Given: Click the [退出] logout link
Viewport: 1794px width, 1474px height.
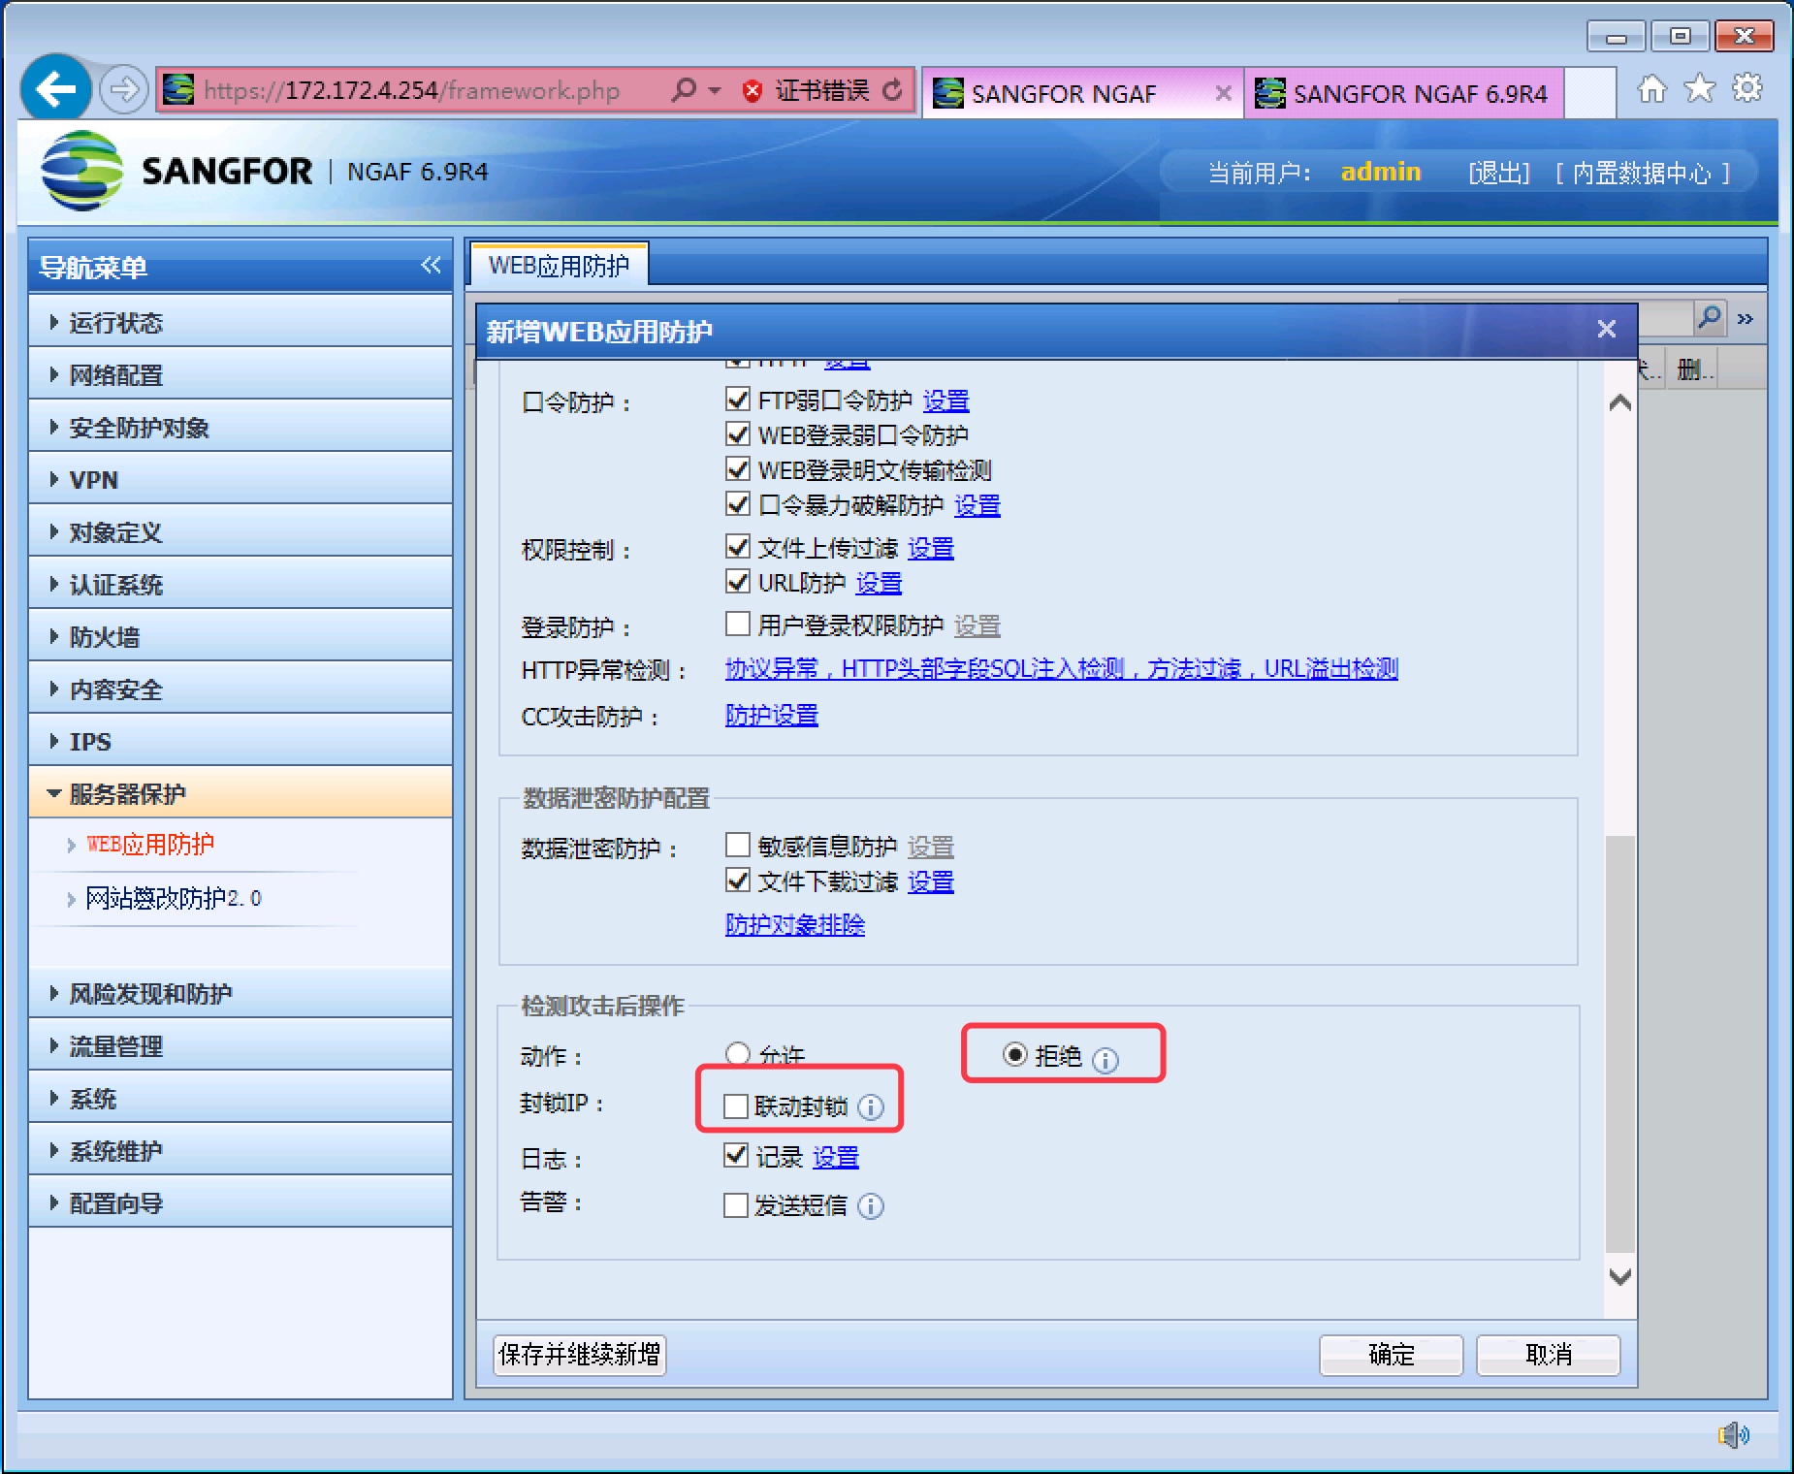Looking at the screenshot, I should click(1499, 173).
